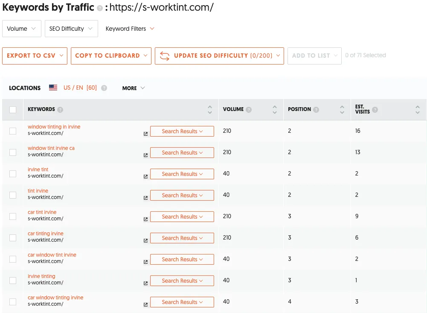The height and width of the screenshot is (313, 427).
Task: Expand the MORE locations menu
Action: point(133,88)
